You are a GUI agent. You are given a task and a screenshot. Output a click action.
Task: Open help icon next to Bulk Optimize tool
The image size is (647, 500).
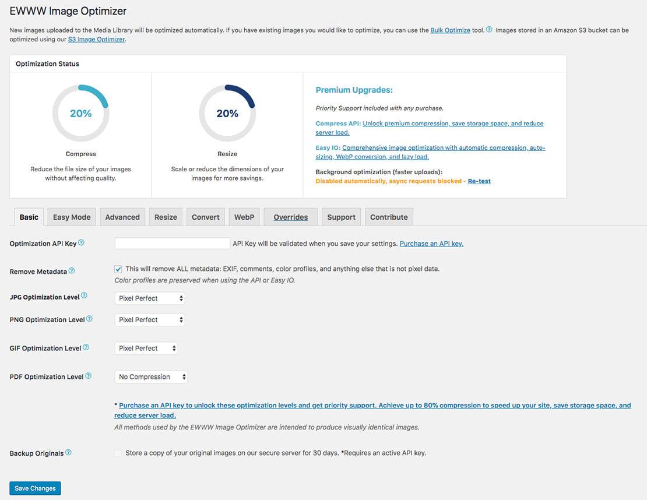coord(489,29)
